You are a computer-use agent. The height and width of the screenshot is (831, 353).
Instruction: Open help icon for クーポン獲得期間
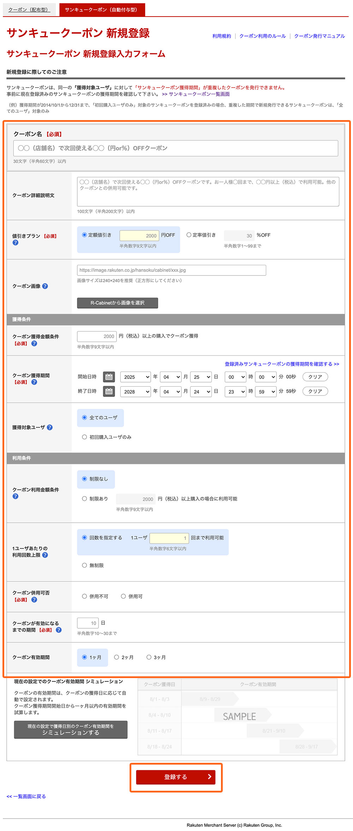pos(34,382)
